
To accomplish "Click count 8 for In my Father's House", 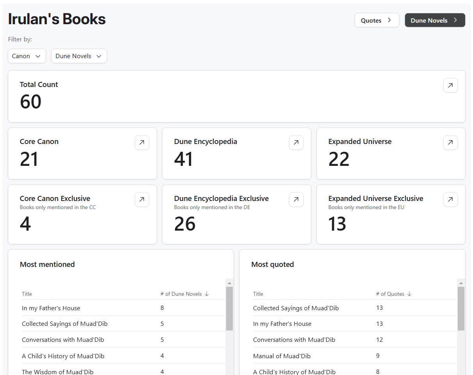I will (x=162, y=308).
